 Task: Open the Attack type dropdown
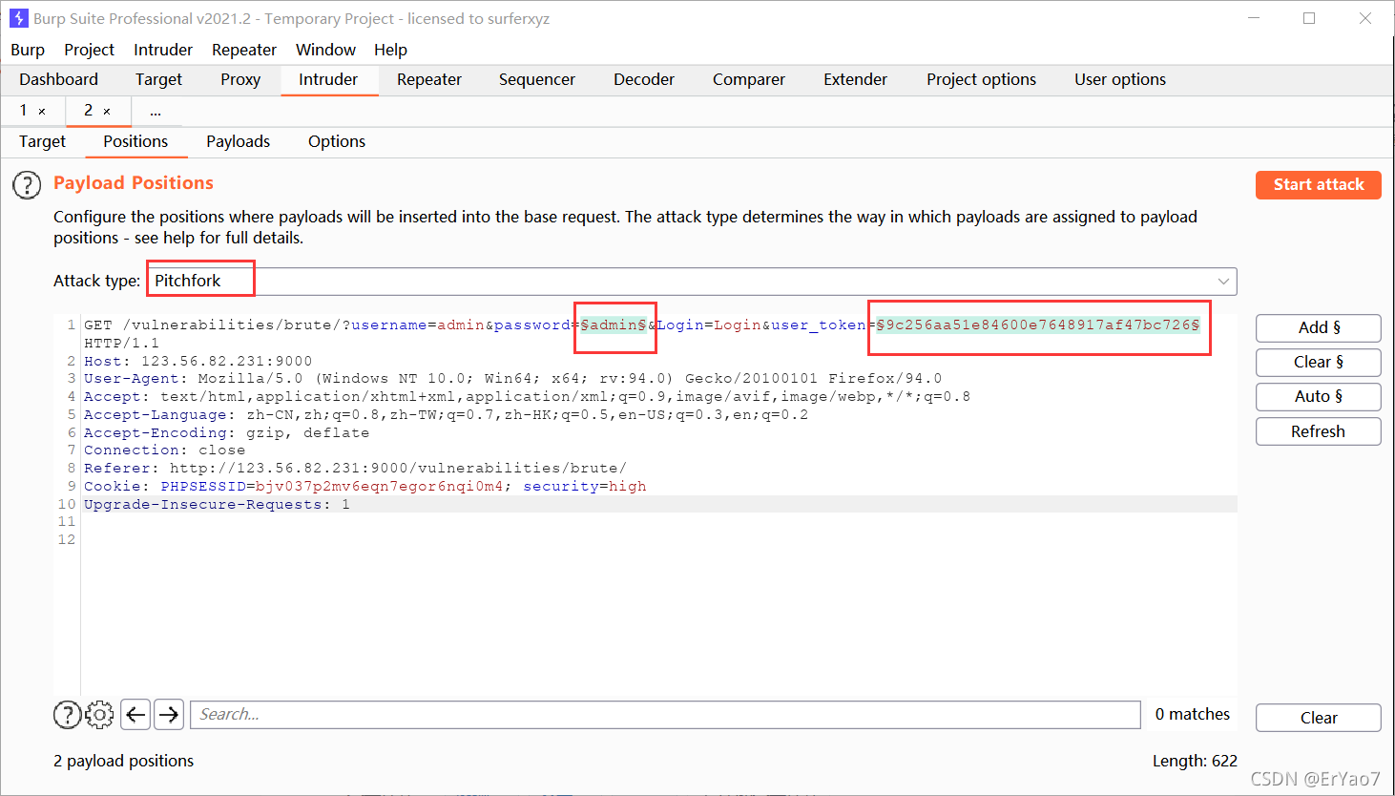click(x=691, y=281)
